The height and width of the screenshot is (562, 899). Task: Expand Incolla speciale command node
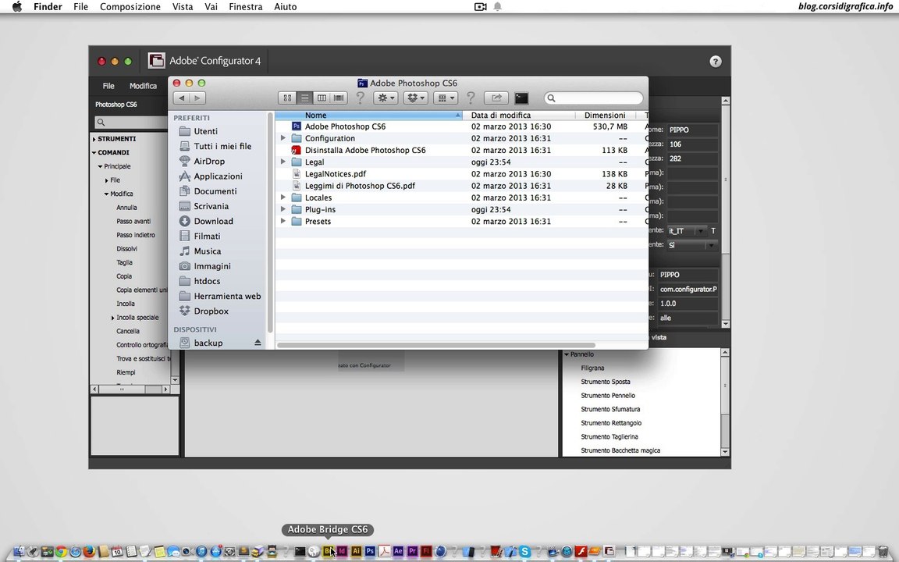[113, 317]
